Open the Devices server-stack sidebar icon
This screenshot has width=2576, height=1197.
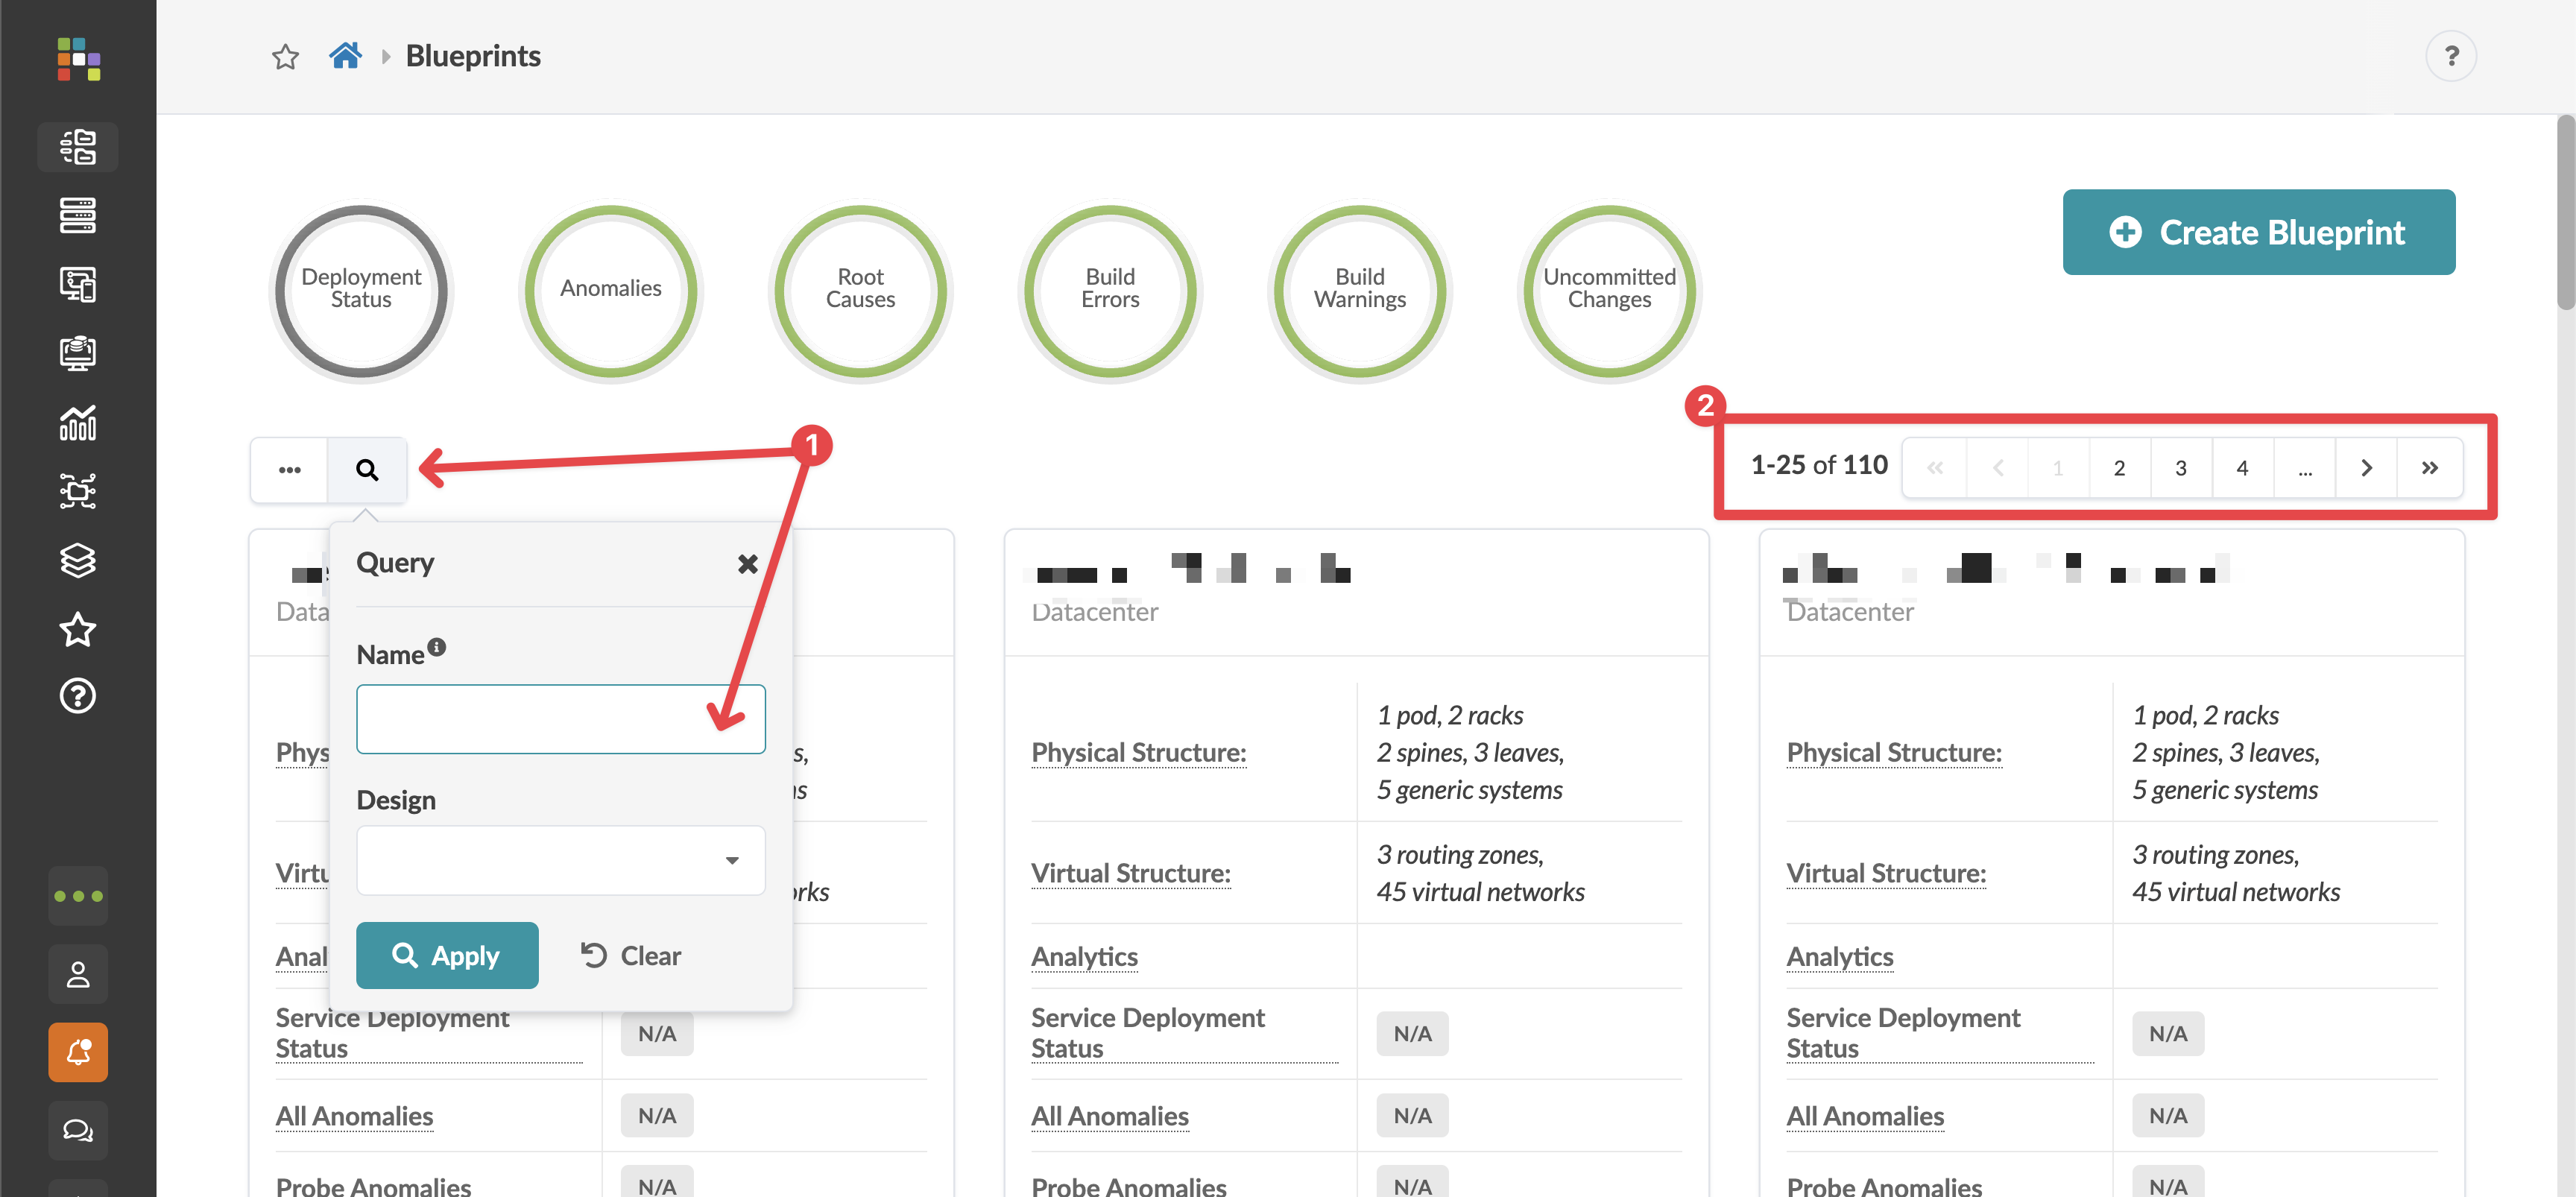(x=78, y=216)
